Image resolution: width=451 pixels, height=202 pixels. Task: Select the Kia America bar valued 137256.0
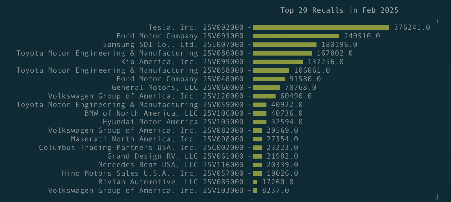point(278,62)
